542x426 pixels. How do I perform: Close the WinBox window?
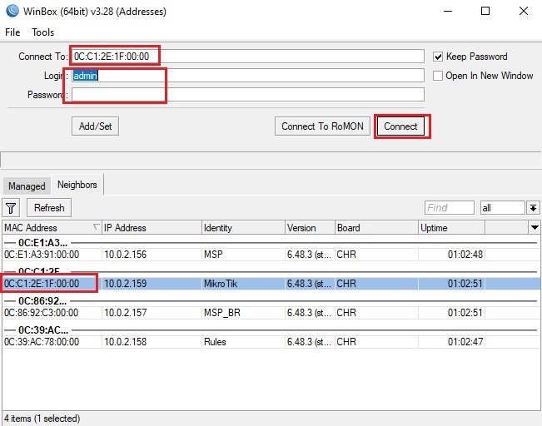[x=524, y=11]
